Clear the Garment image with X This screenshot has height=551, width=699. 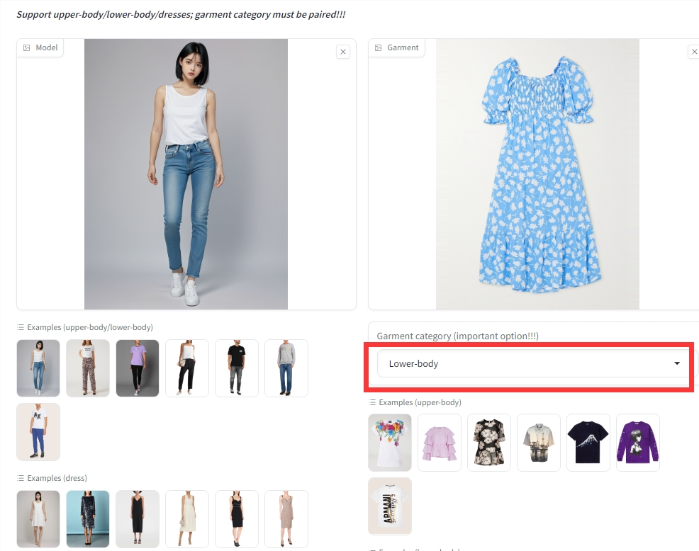click(x=693, y=52)
